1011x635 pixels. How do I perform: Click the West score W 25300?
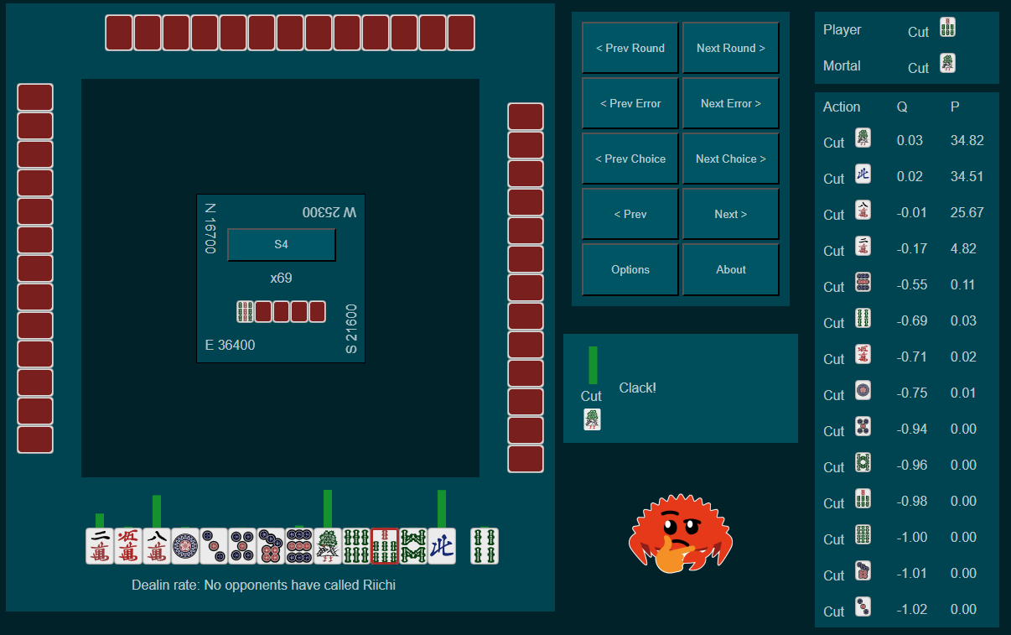tap(329, 212)
